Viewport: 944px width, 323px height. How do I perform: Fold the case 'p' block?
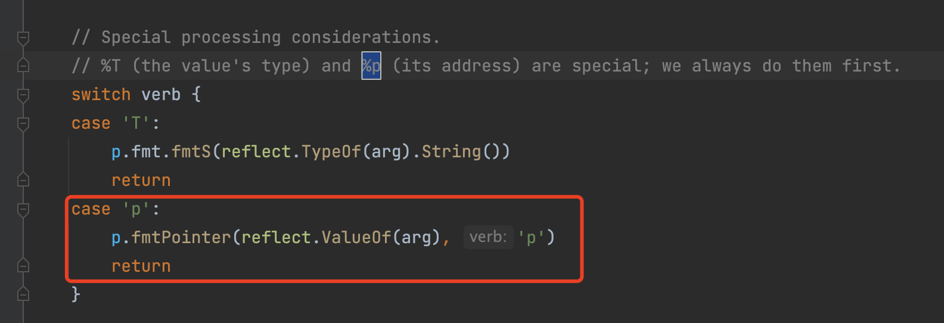click(x=23, y=209)
